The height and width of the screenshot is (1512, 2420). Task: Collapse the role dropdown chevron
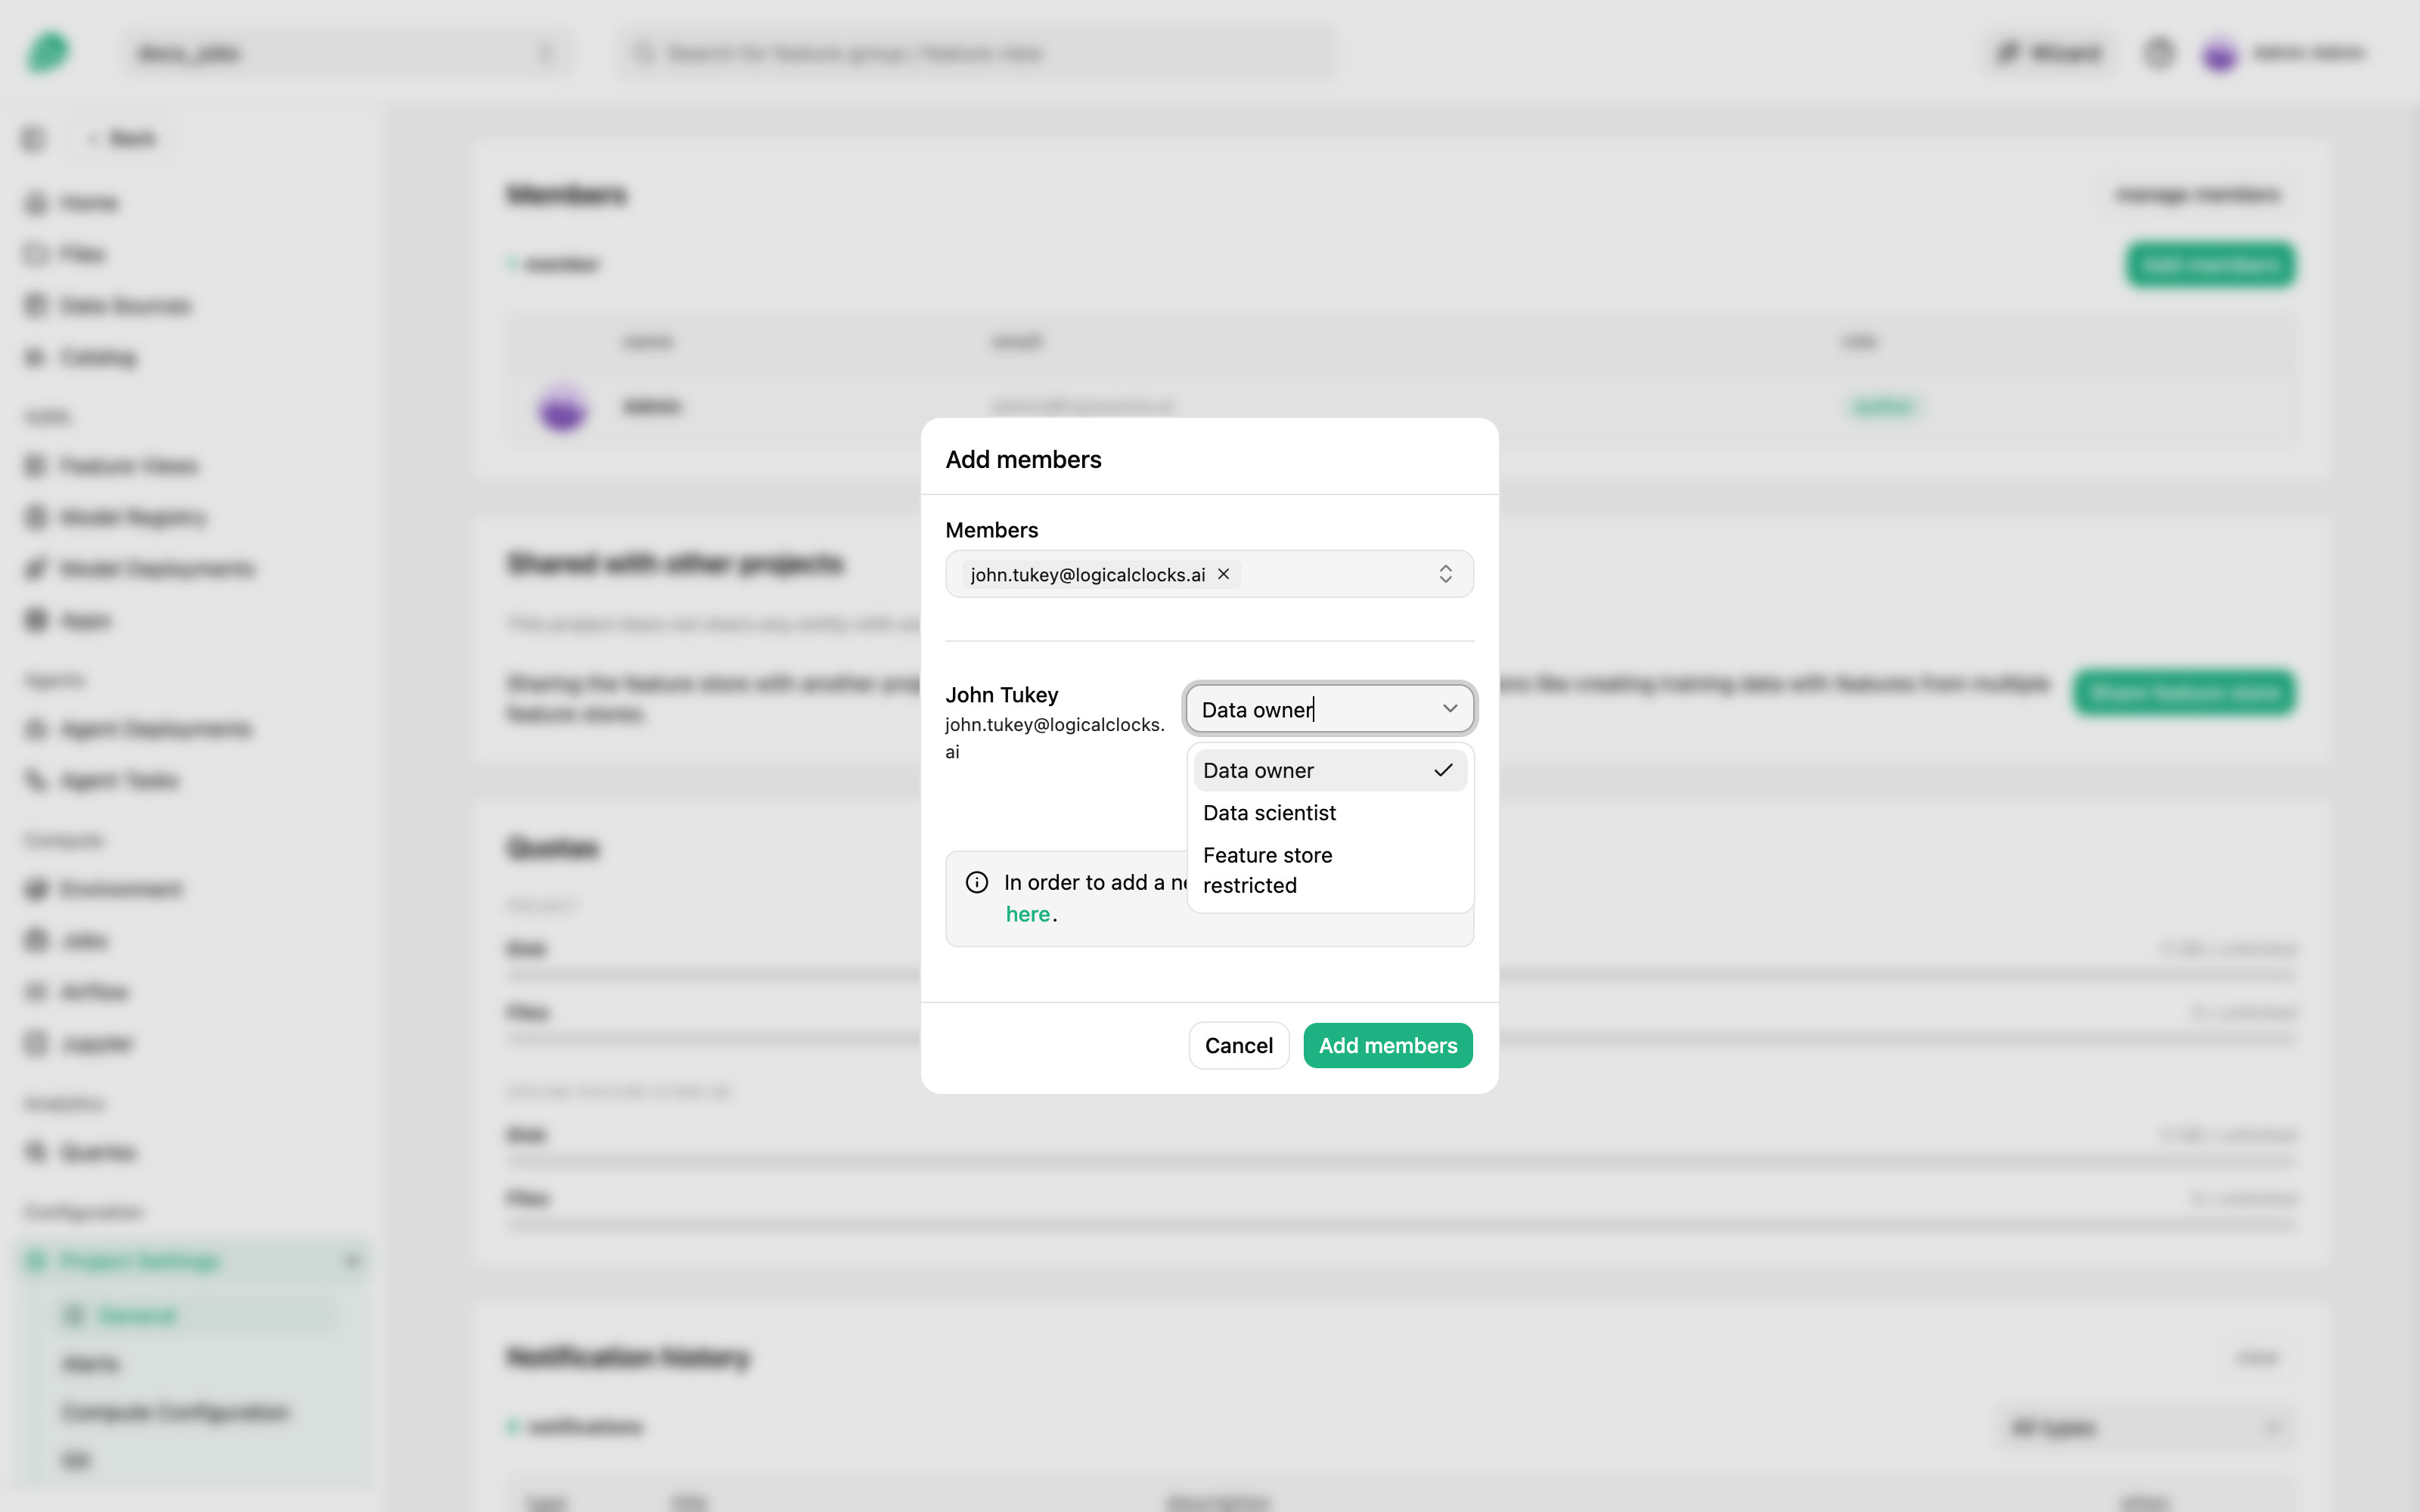click(1449, 709)
